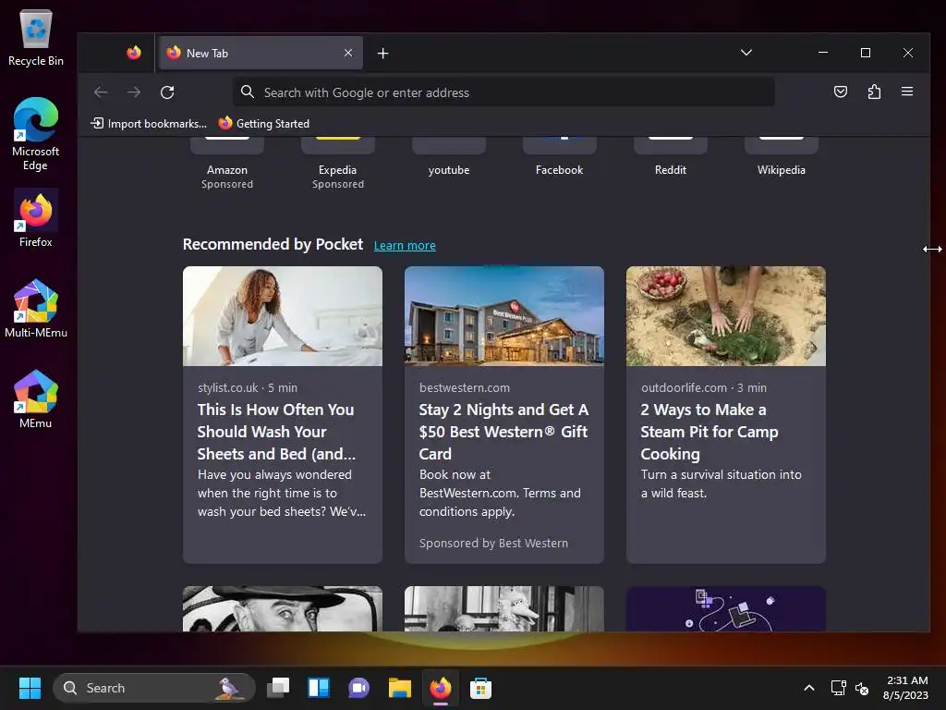Maximize the Firefox window

(865, 53)
